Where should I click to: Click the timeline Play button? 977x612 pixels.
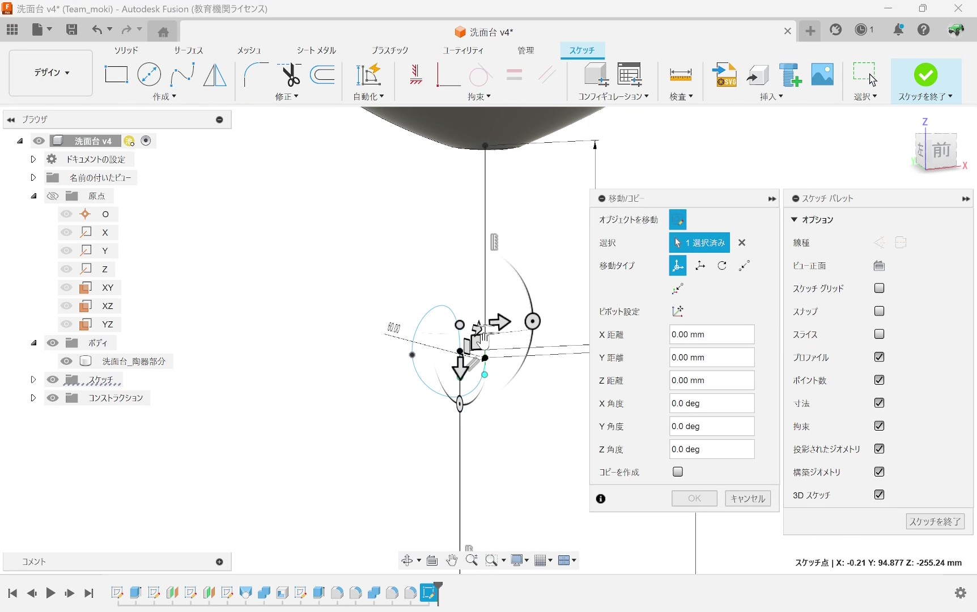click(x=50, y=593)
